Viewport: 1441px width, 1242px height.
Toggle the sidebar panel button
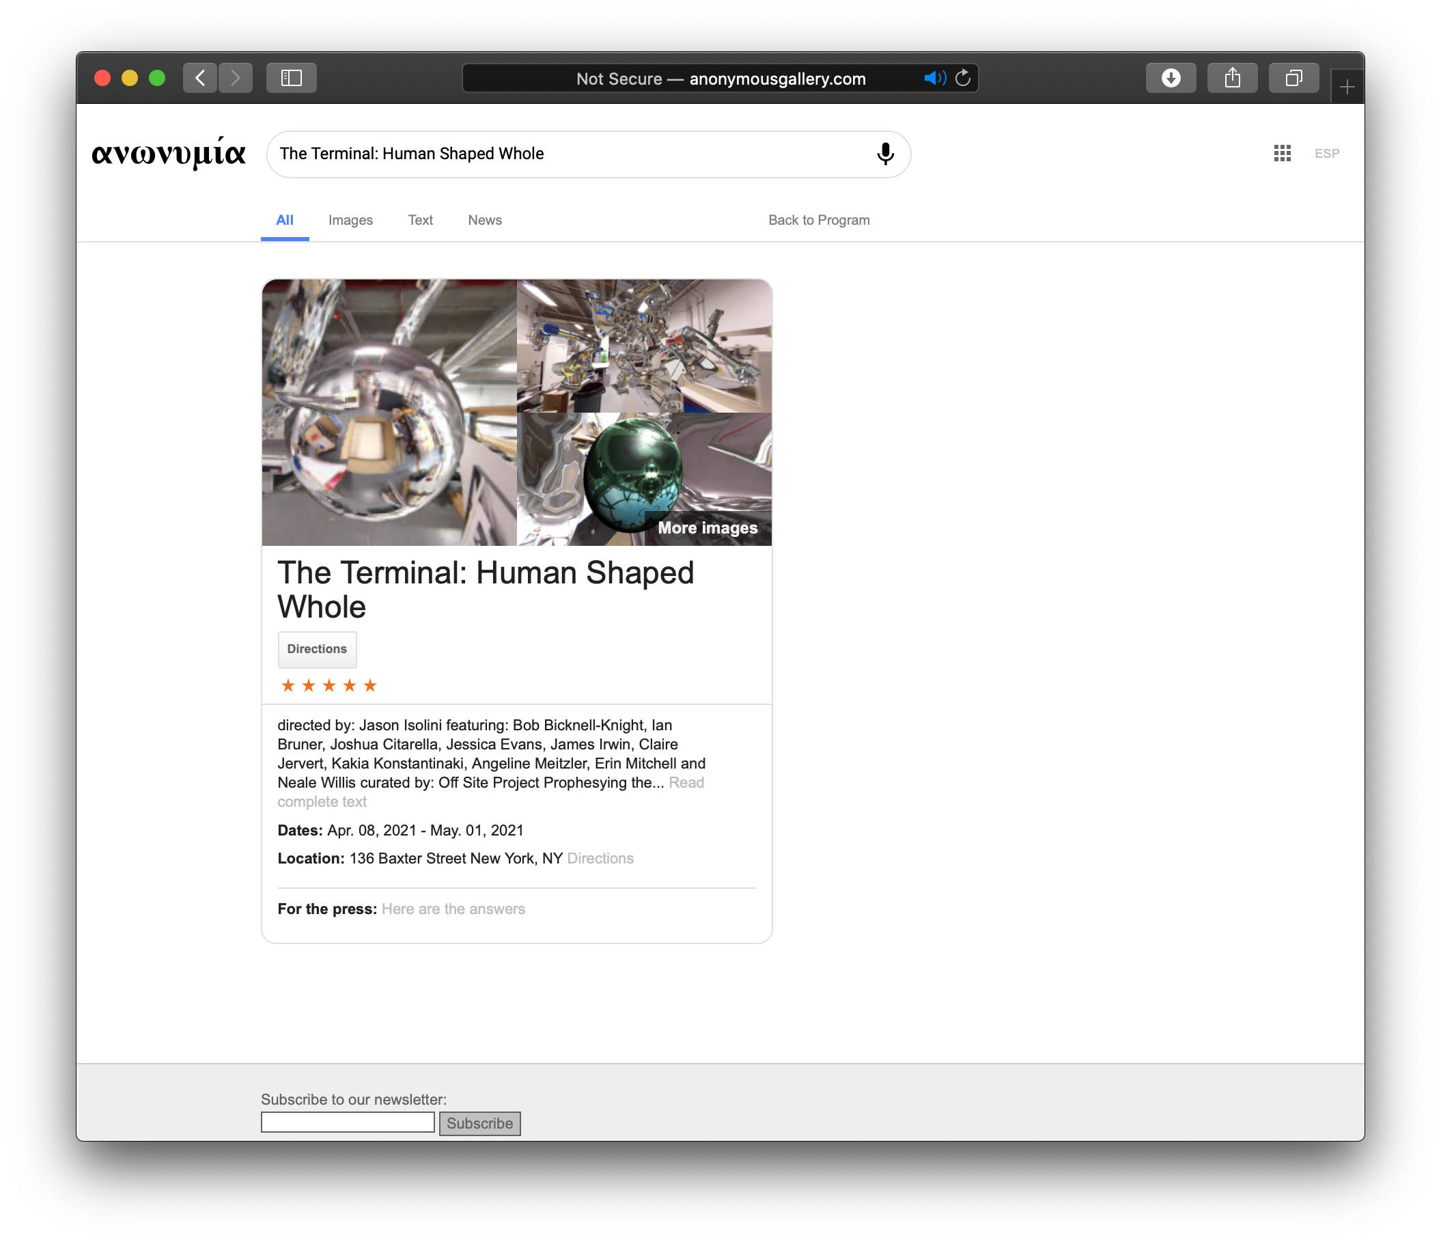292,78
